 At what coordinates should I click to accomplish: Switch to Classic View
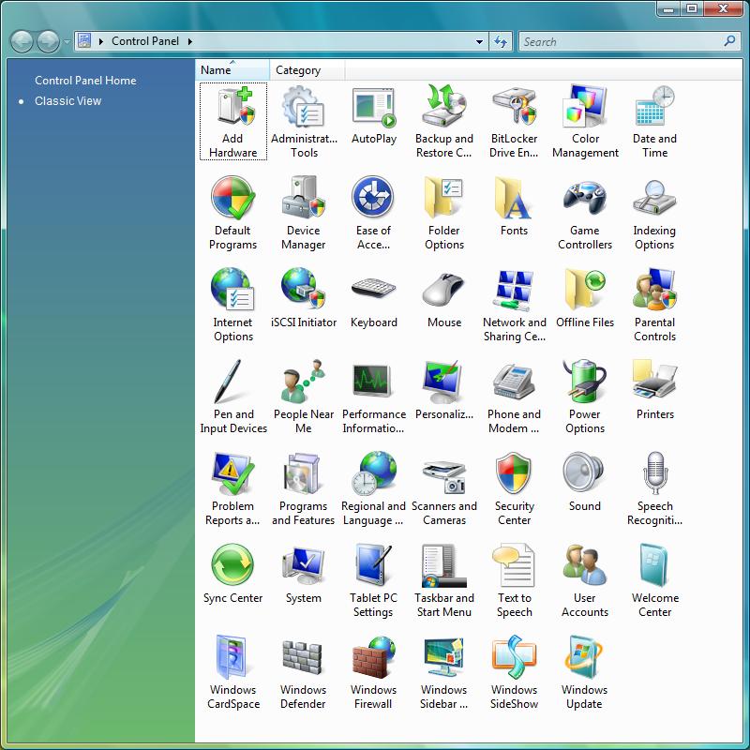67,101
